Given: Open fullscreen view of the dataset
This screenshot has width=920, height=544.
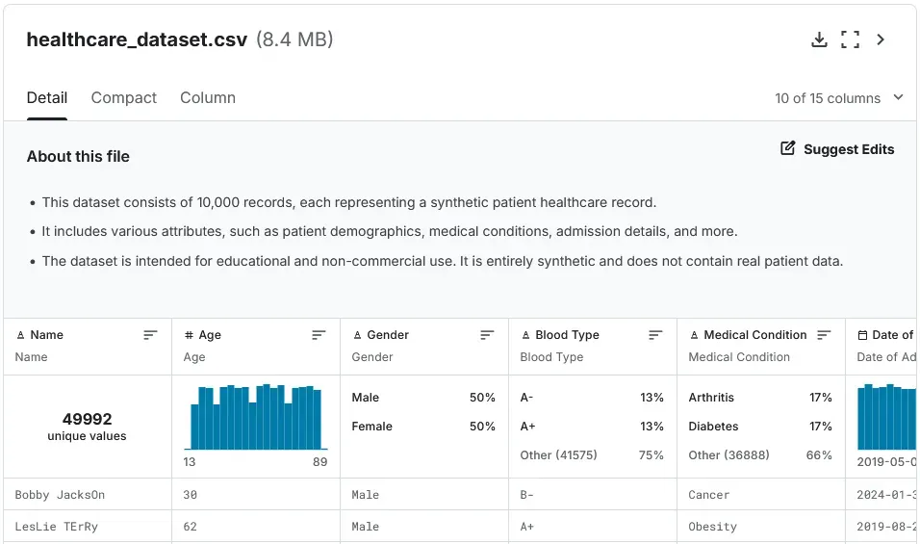Looking at the screenshot, I should [850, 39].
